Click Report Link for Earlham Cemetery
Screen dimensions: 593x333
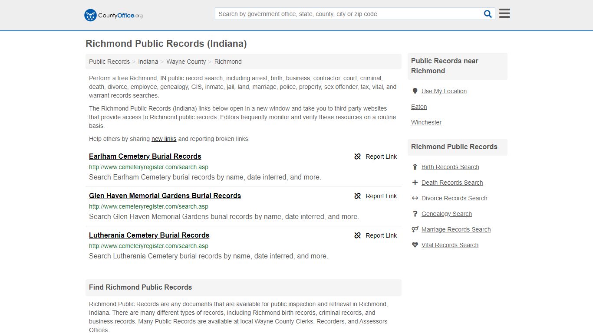381,157
